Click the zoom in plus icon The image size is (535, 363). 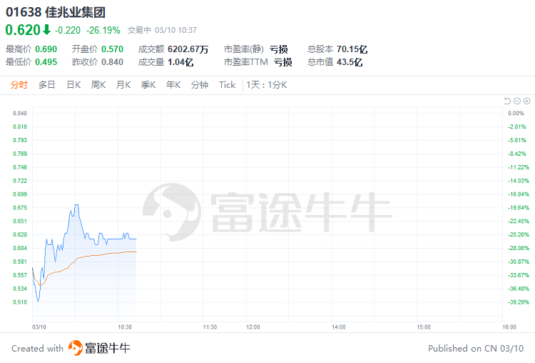tap(527, 101)
